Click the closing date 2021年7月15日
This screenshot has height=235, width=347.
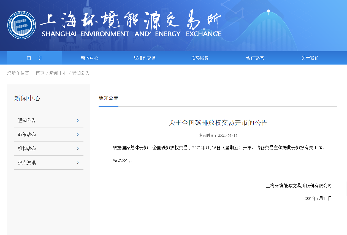point(318,198)
